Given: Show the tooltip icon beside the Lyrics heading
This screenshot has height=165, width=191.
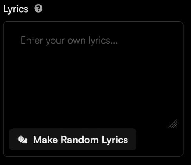Looking at the screenshot, I should click(x=38, y=9).
